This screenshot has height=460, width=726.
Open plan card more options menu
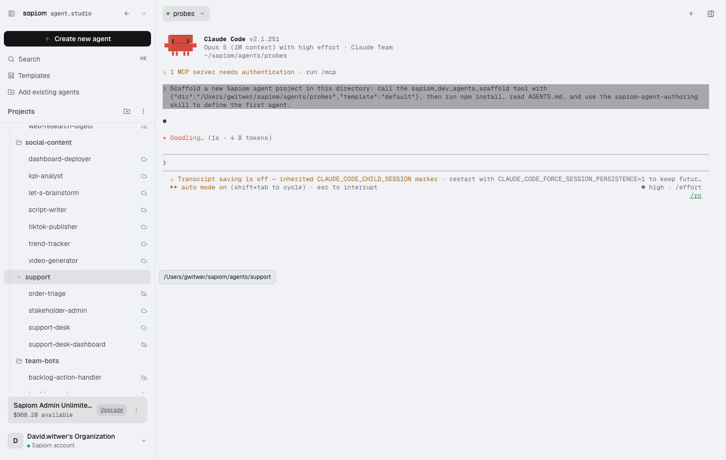coord(136,410)
